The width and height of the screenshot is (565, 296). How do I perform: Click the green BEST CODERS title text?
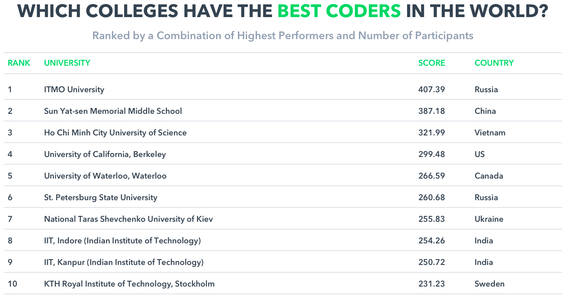pos(339,11)
